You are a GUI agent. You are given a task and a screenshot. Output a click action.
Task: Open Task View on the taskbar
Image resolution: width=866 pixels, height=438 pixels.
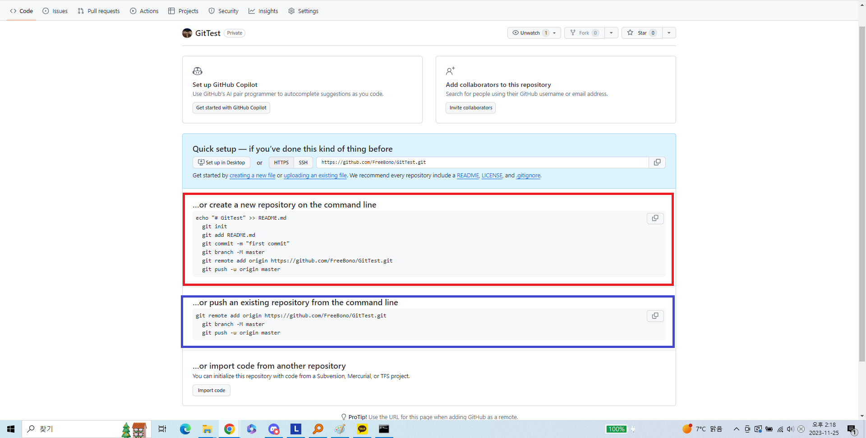coord(162,429)
